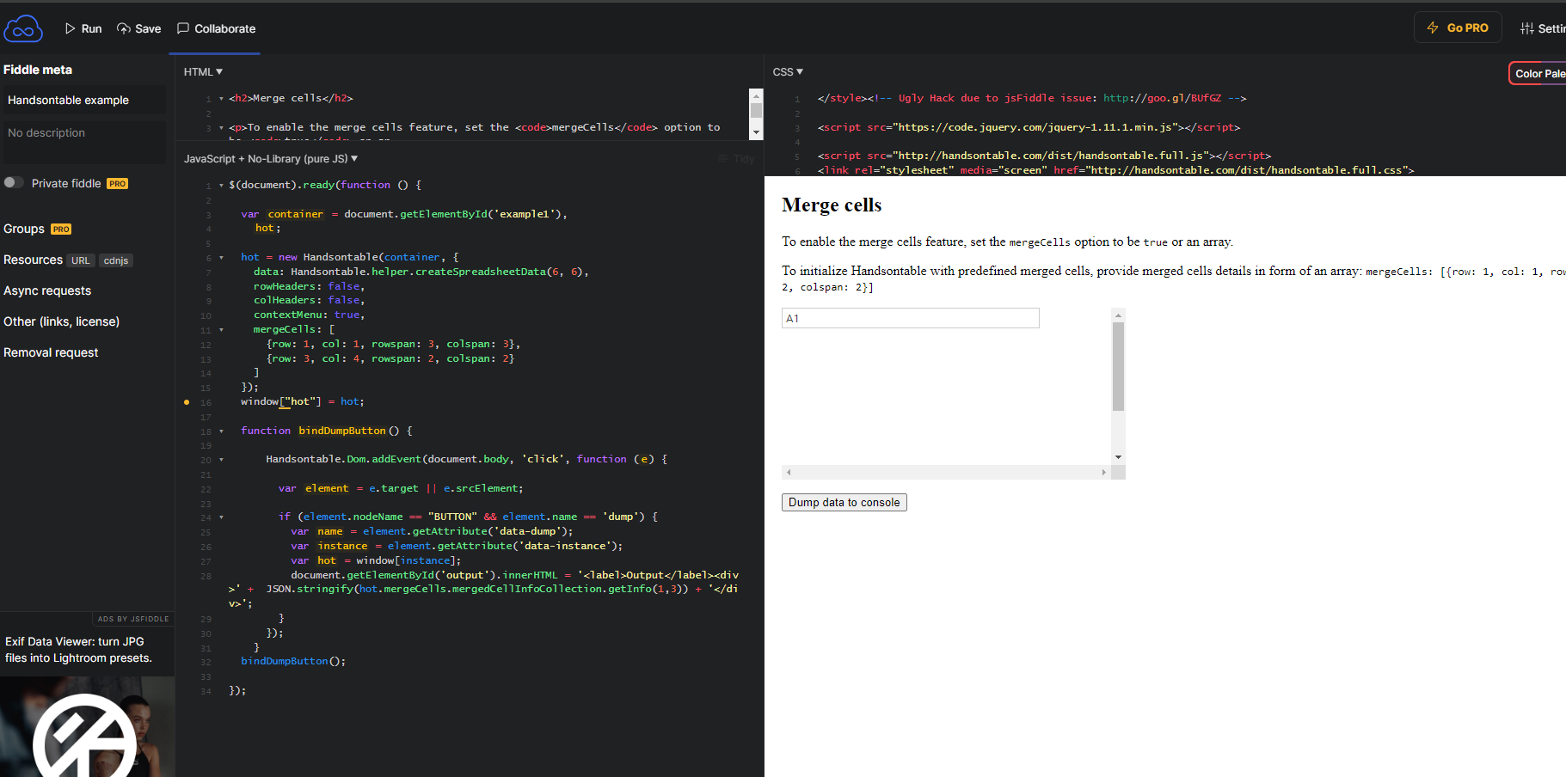Click the result table scroll left arrow
Screen dimensions: 1566x777
point(789,472)
